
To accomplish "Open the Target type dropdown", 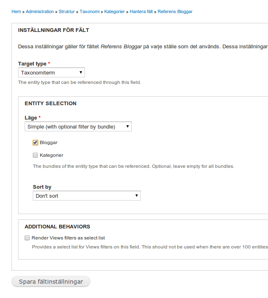I will (x=51, y=73).
